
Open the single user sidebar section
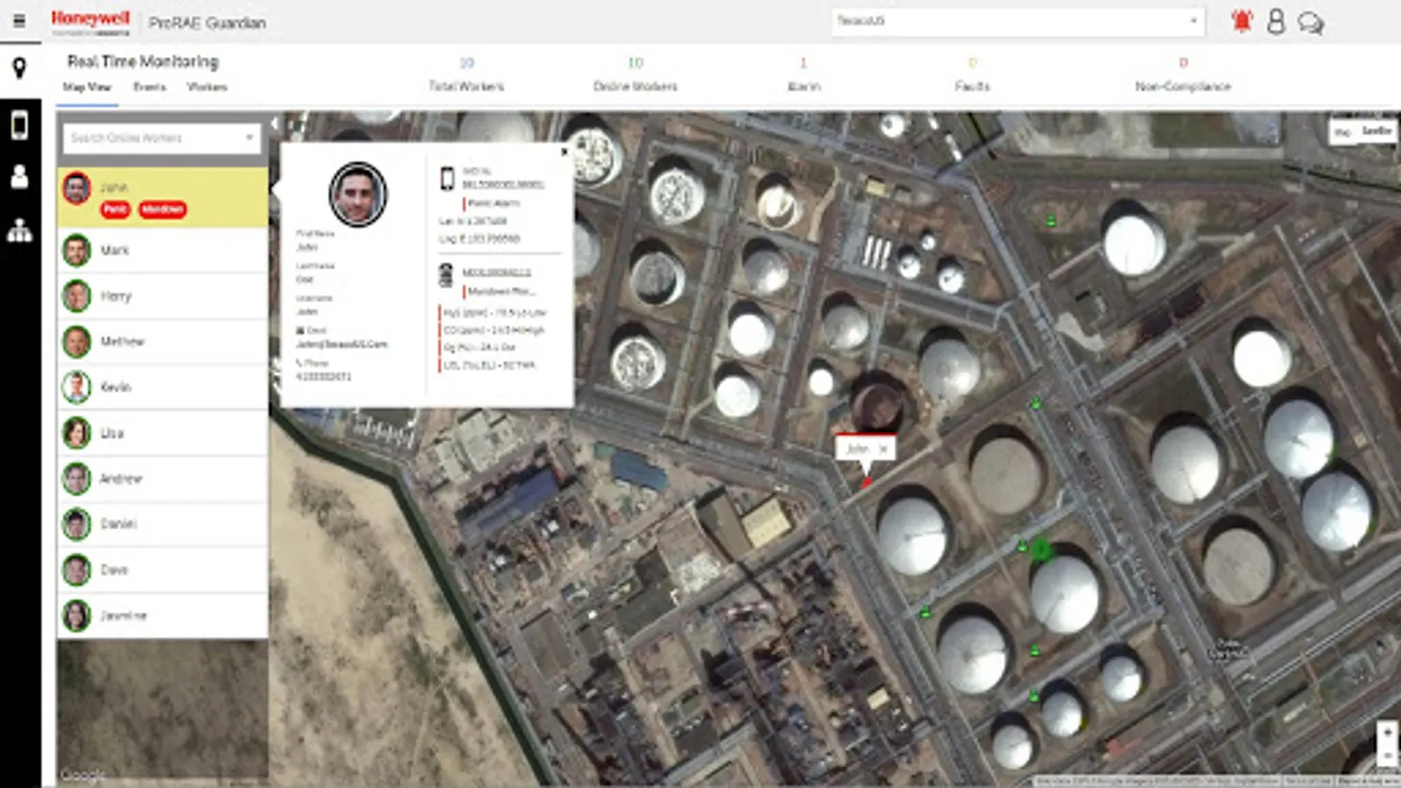[x=19, y=177]
